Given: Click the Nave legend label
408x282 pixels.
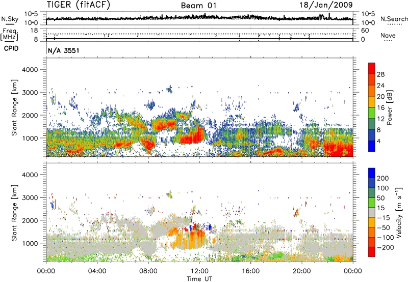Looking at the screenshot, I should 388,36.
